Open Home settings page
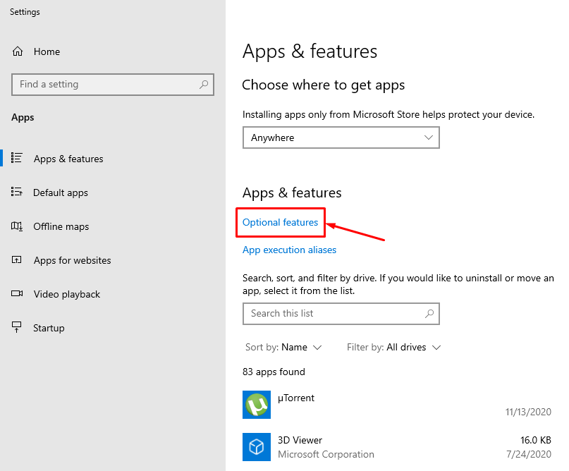The width and height of the screenshot is (569, 471). 47,51
